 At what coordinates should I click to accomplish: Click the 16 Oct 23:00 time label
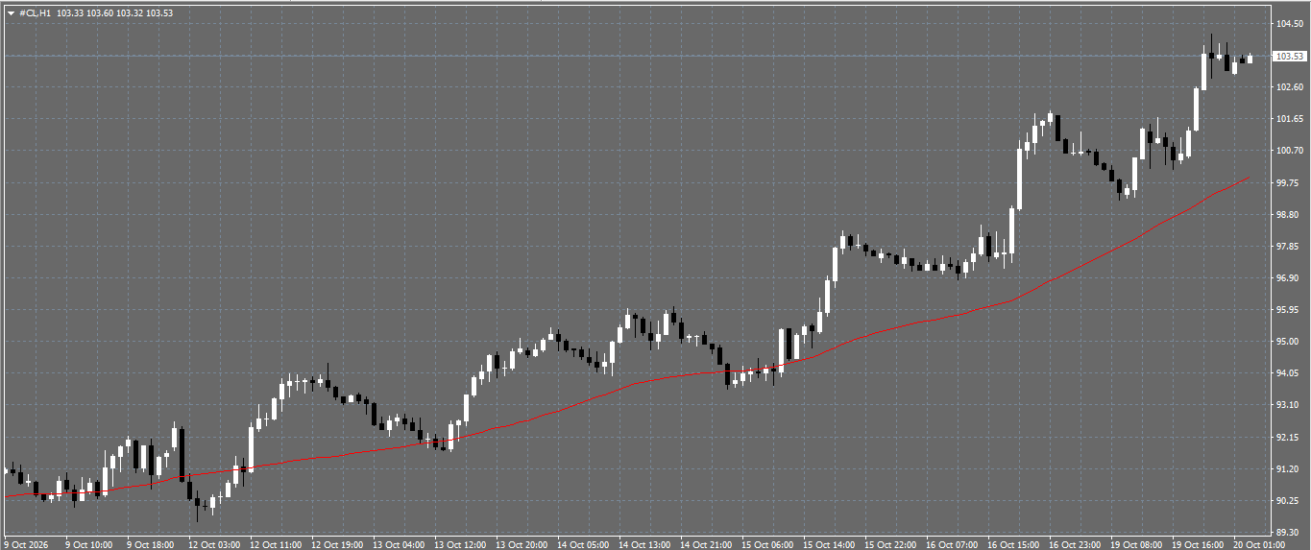coord(1077,544)
